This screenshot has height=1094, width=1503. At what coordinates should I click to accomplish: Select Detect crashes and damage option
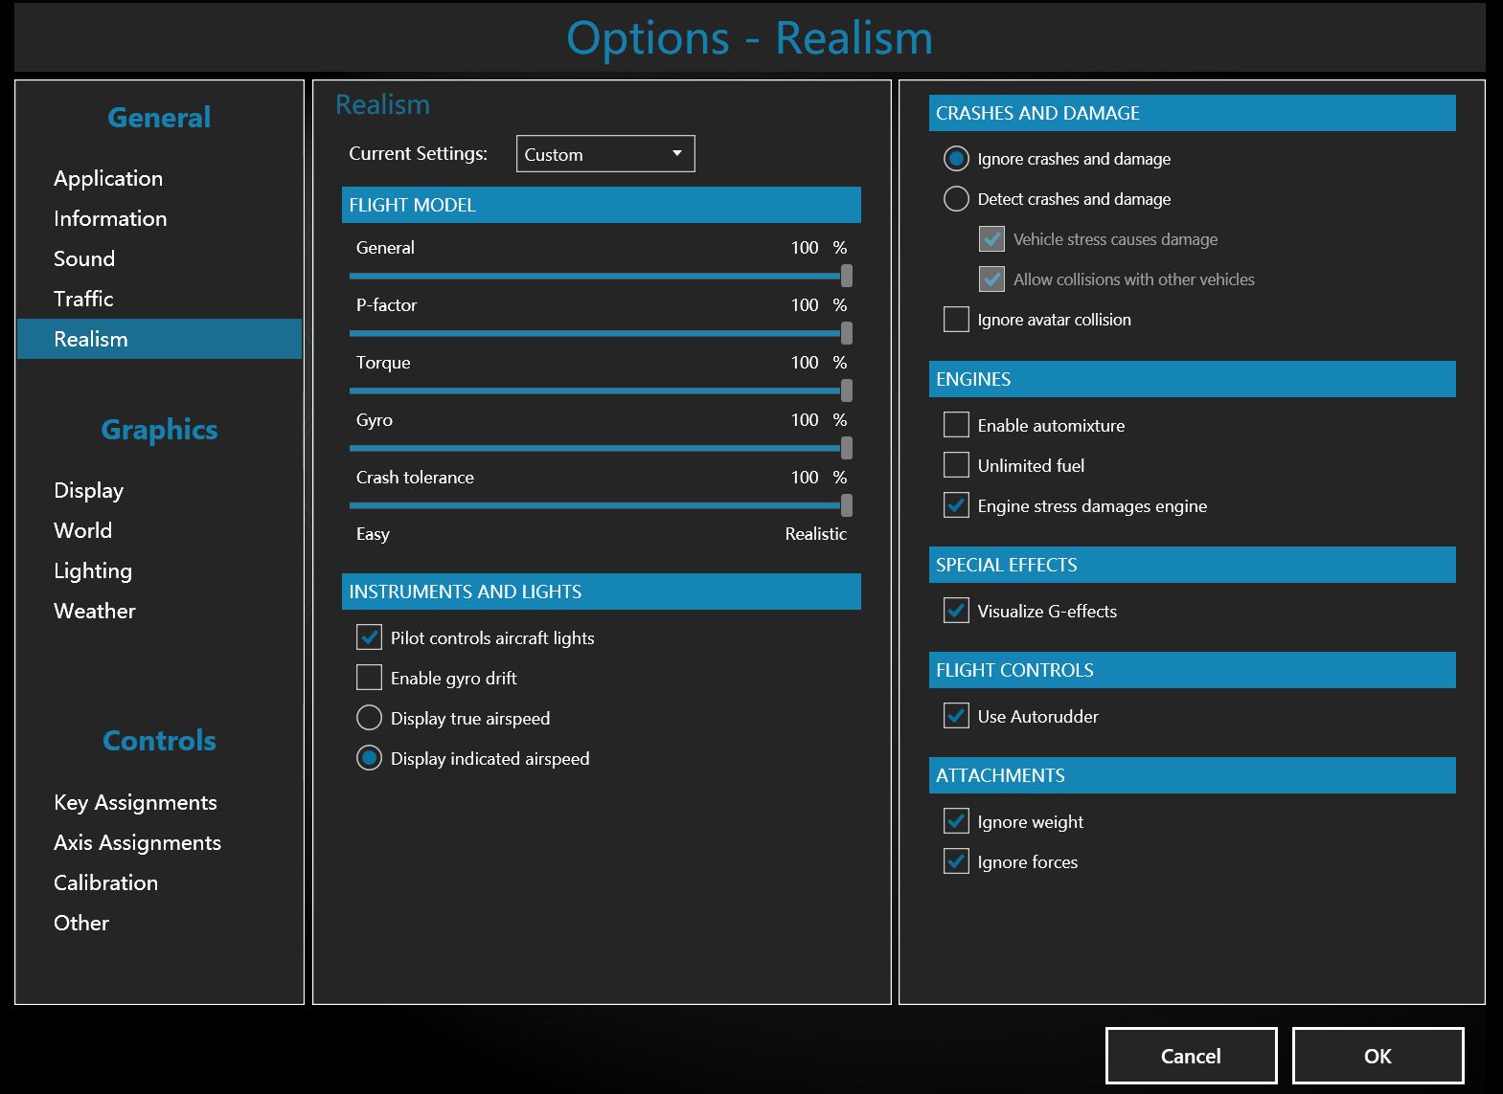click(x=956, y=199)
